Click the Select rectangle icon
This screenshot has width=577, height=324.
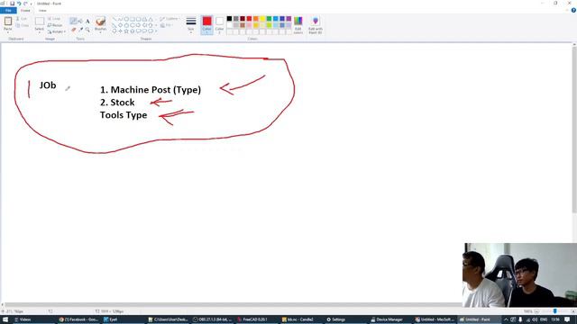pos(40,21)
